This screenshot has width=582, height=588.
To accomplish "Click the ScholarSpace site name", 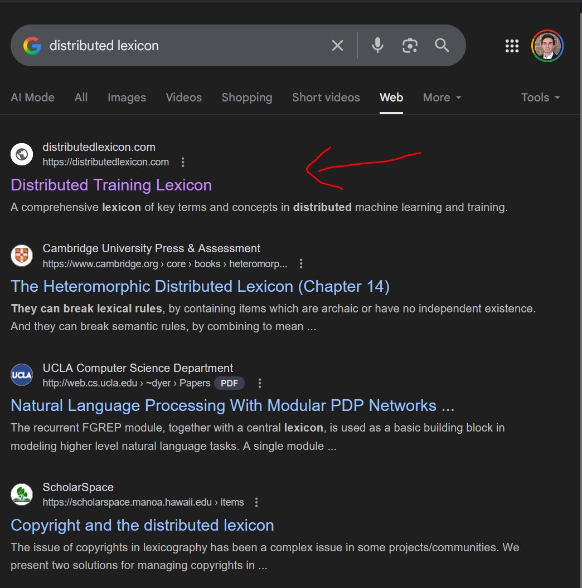I will pyautogui.click(x=78, y=487).
